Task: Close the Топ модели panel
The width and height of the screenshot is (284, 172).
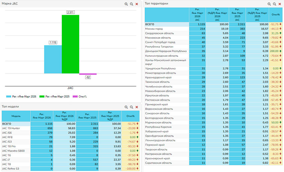Action: pos(137,107)
